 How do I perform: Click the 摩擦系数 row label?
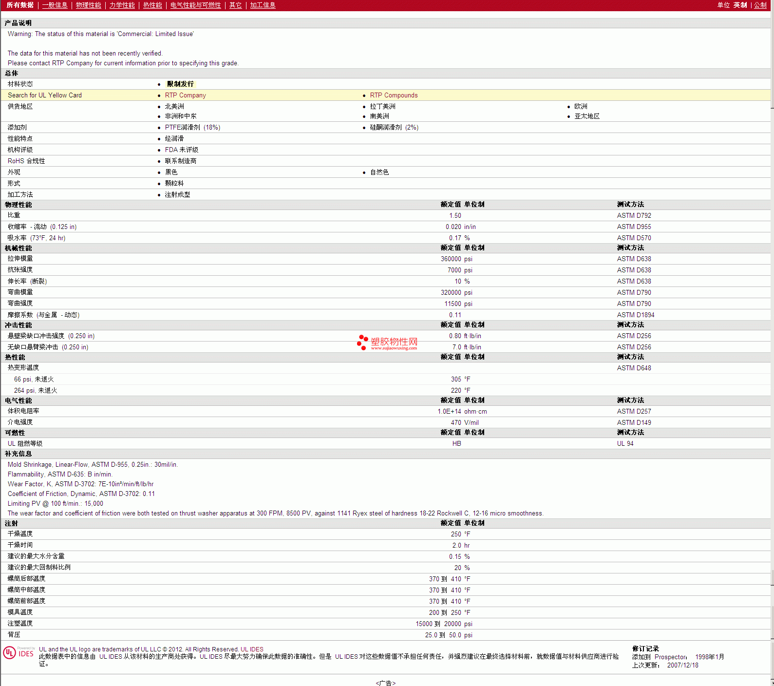coord(44,315)
